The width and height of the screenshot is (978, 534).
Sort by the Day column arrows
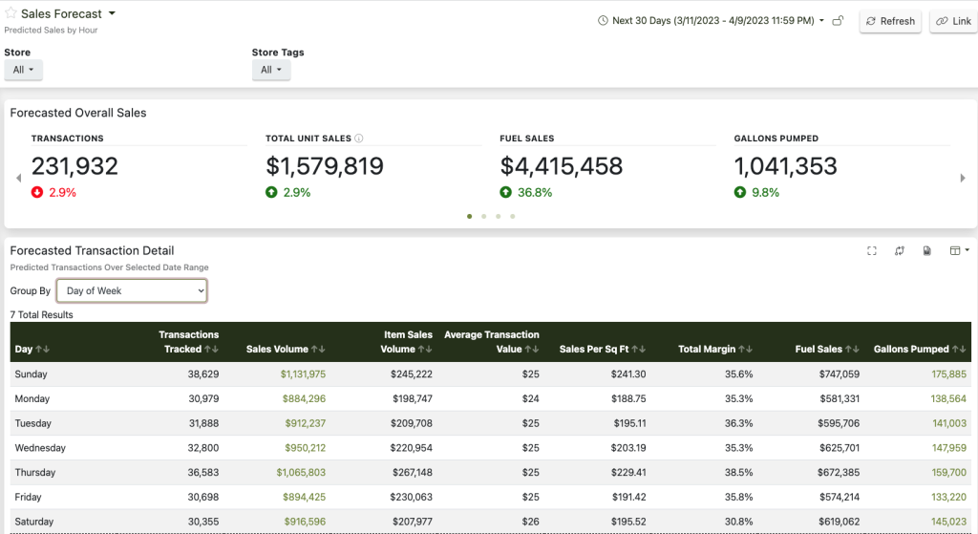click(x=42, y=350)
